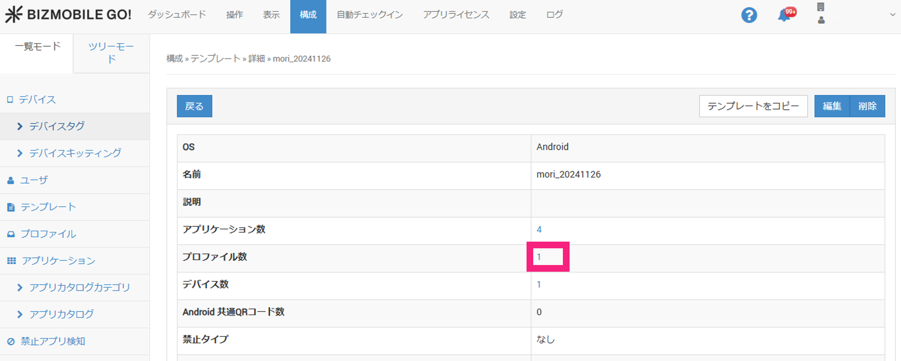The width and height of the screenshot is (901, 361).
Task: Expand the デバイスキッティング sidebar entry
Action: pos(75,153)
